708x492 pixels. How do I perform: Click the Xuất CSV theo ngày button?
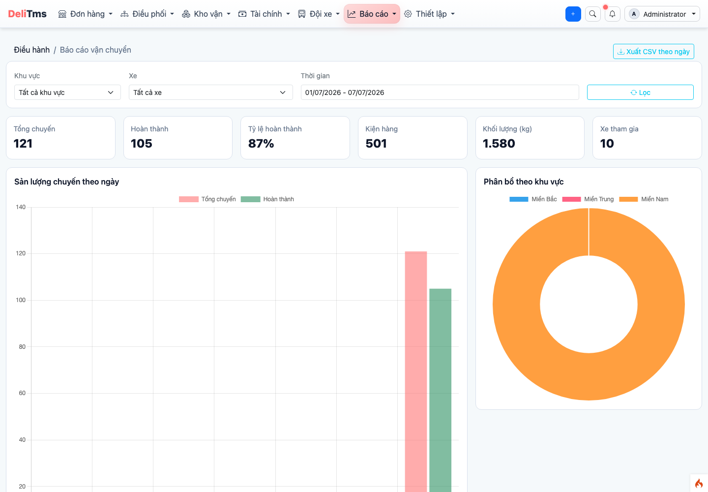point(653,52)
